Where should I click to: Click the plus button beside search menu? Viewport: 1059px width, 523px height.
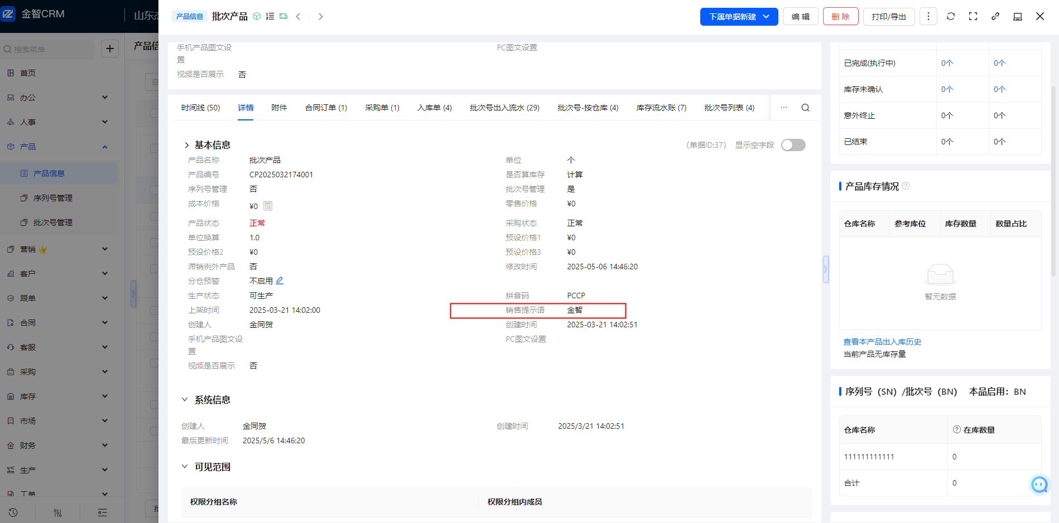[x=110, y=49]
